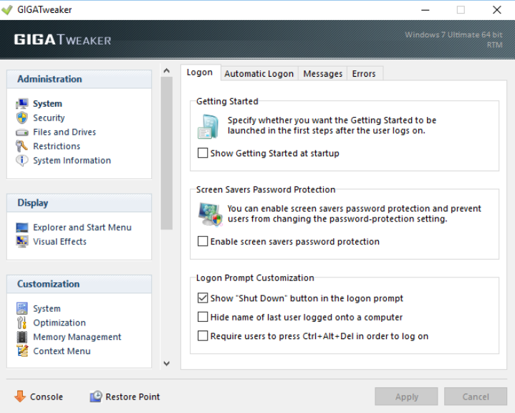The height and width of the screenshot is (413, 515).
Task: Click the Files and Drives icon
Action: click(x=21, y=133)
